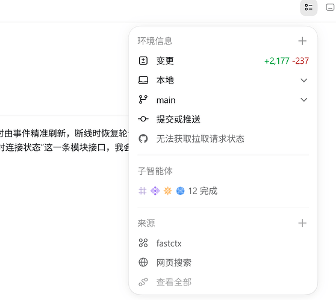
Task: Click the 环境信息 section heading
Action: point(155,41)
